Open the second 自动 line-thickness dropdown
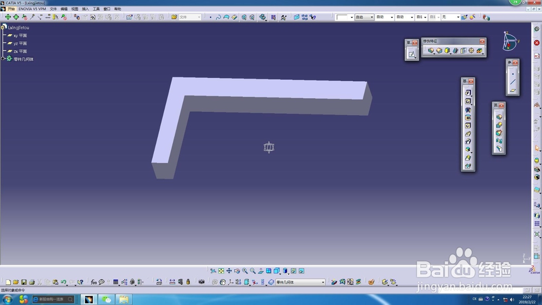This screenshot has height=305, width=542. coord(384,17)
